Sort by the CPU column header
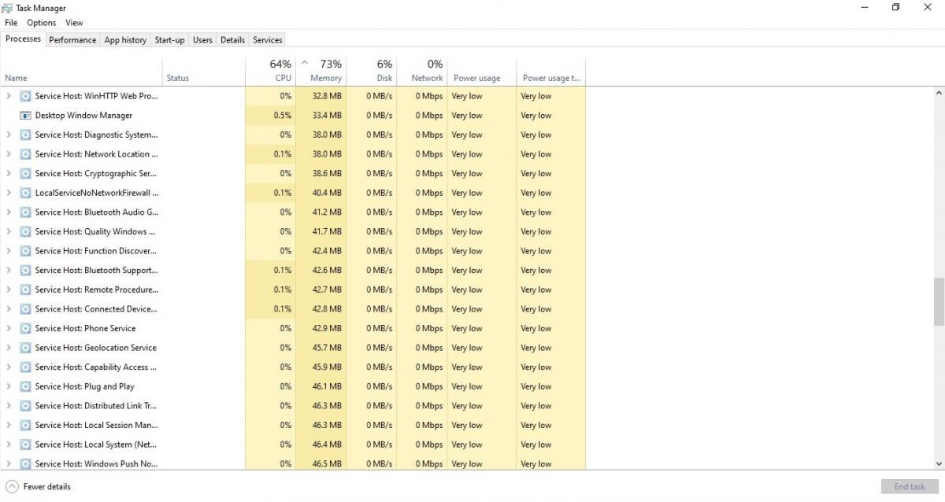Viewport: 945px width, 502px height. [270, 72]
